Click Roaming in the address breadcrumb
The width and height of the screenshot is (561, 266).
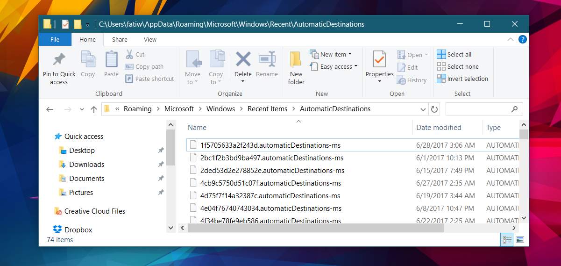pyautogui.click(x=138, y=109)
